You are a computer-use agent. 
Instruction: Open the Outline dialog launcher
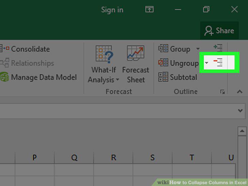point(222,92)
